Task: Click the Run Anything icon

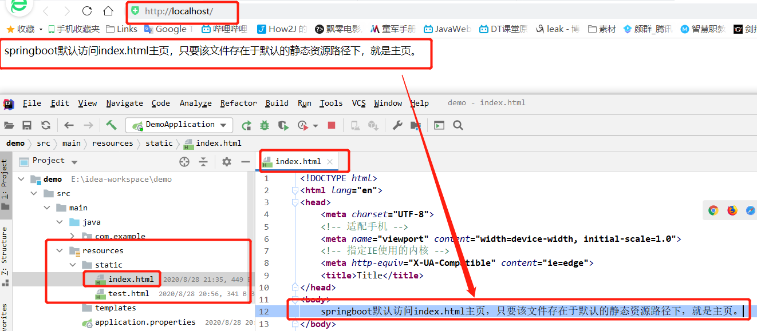Action: [x=439, y=125]
